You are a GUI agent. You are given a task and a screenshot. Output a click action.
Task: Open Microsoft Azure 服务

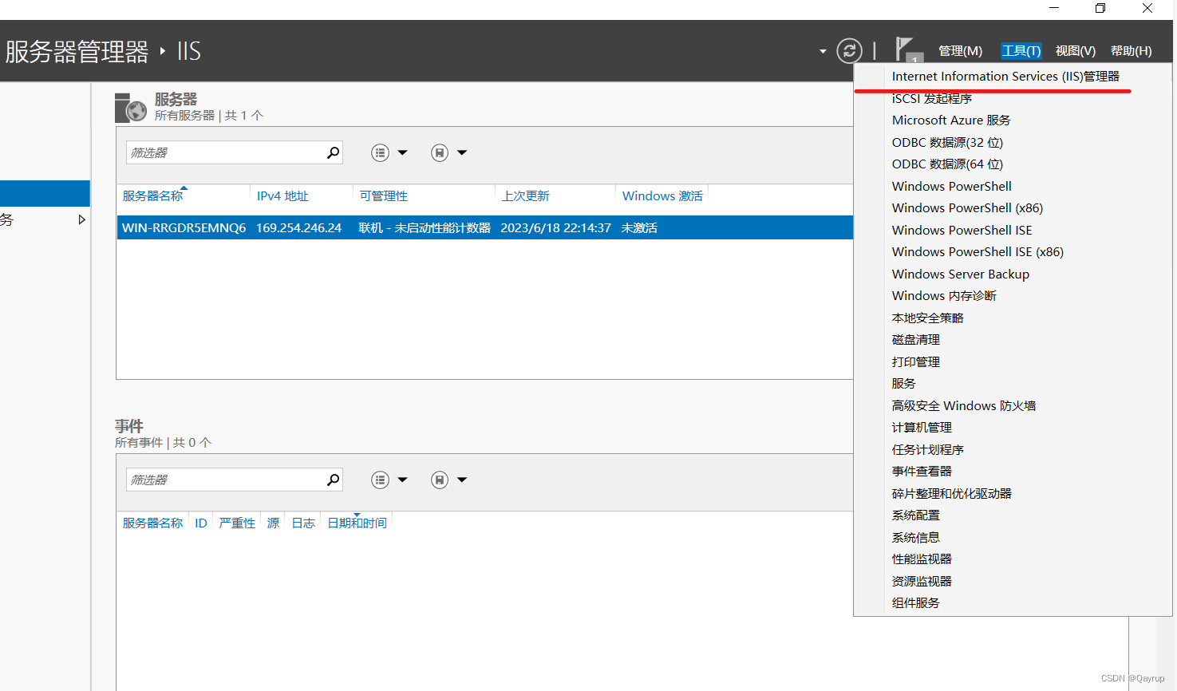[951, 120]
